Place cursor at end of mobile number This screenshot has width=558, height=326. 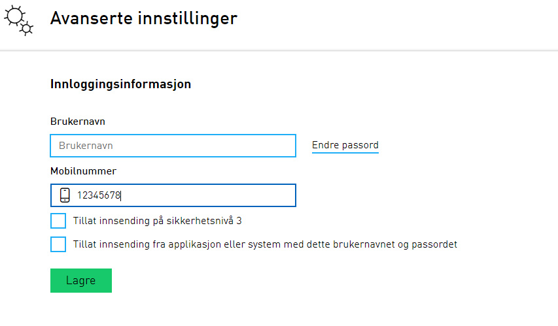coord(121,195)
